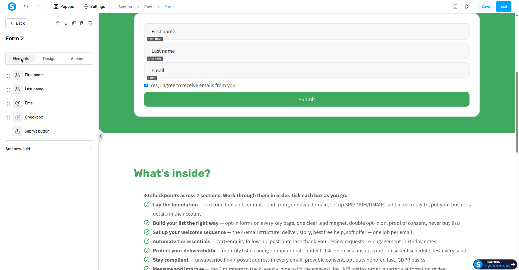Image resolution: width=519 pixels, height=270 pixels.
Task: Go to Section in breadcrumb
Action: click(125, 7)
